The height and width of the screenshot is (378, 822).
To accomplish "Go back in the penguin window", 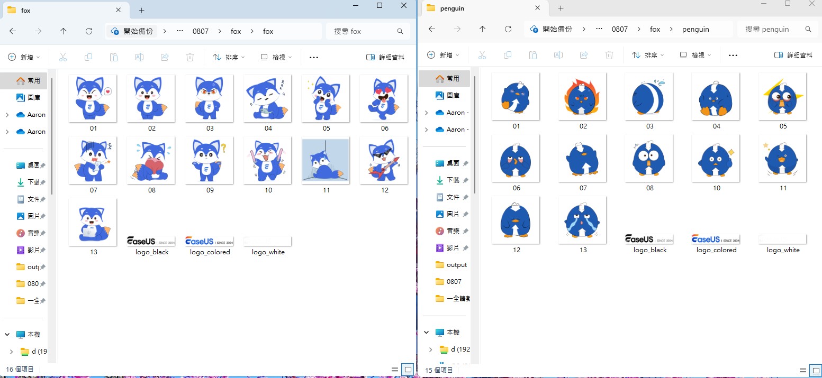I will [431, 29].
